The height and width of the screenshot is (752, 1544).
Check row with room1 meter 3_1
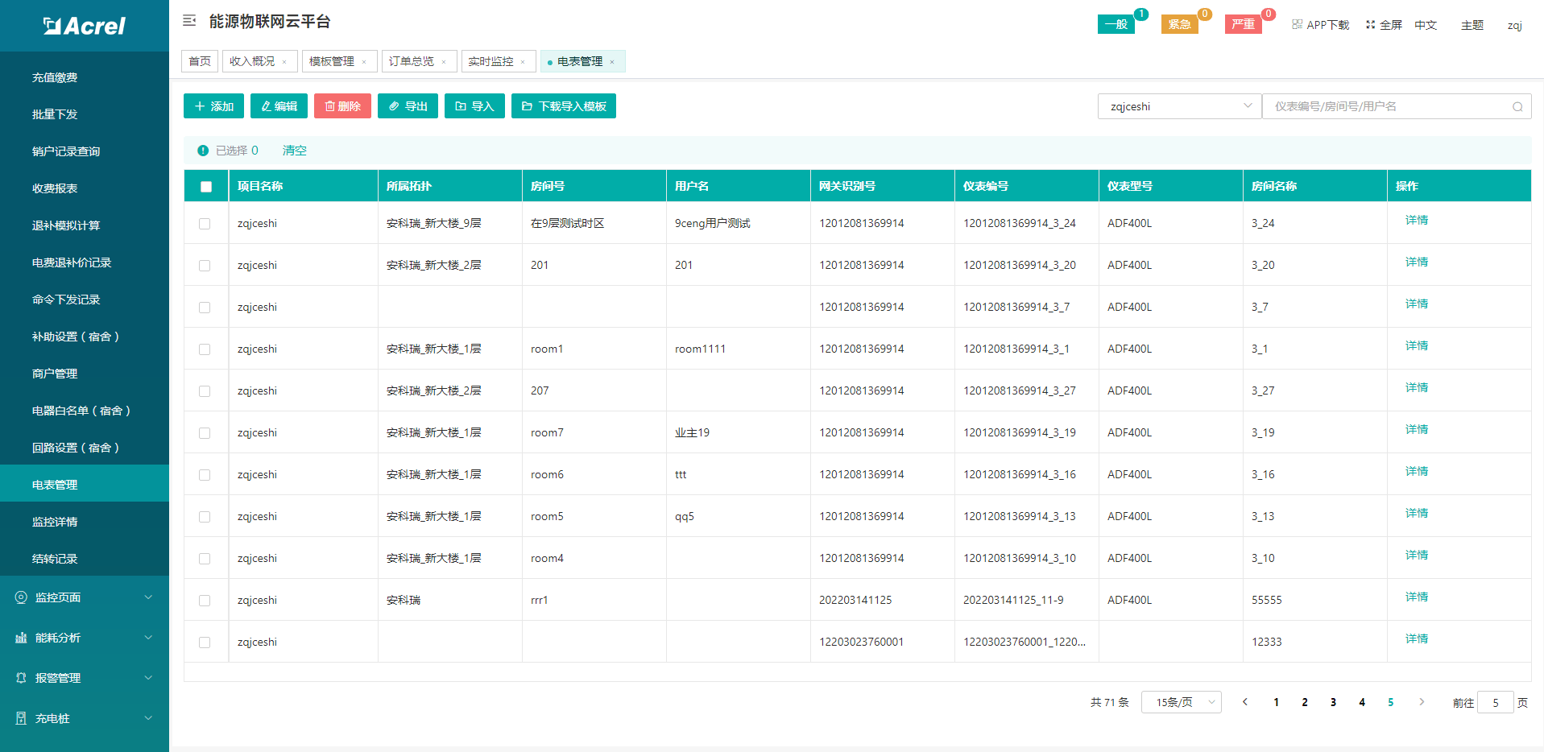coord(205,349)
